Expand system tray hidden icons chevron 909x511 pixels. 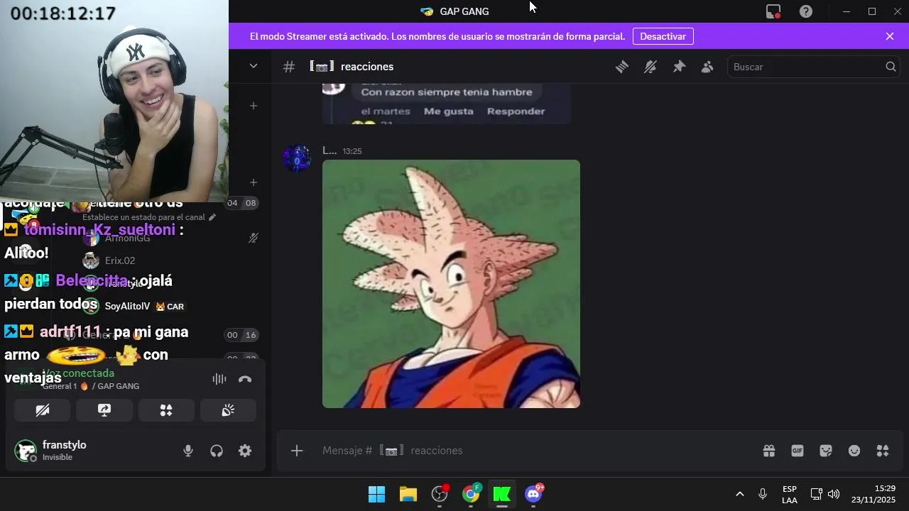pyautogui.click(x=739, y=494)
